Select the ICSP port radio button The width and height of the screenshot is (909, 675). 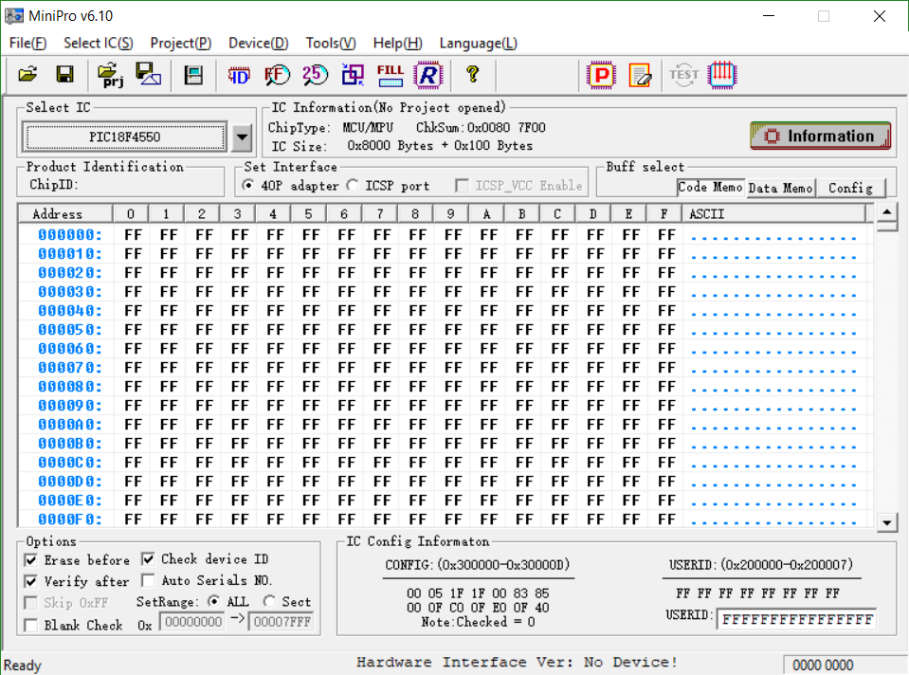[353, 186]
